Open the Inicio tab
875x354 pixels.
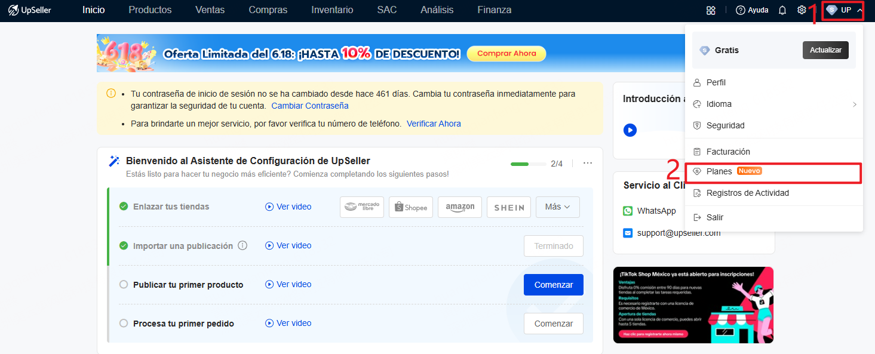tap(94, 10)
